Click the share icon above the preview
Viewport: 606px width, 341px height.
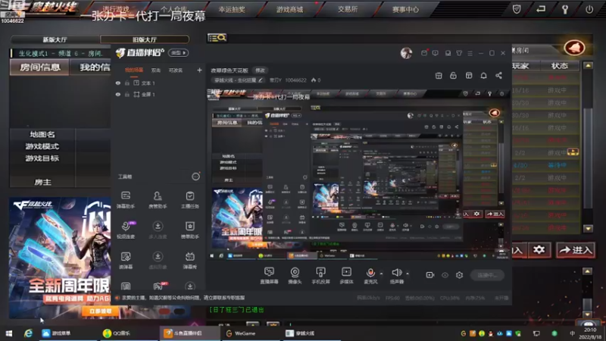[498, 75]
